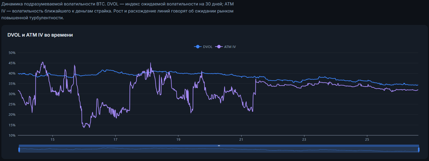Click the 35% y-axis label
The image size is (429, 161).
tap(12, 84)
